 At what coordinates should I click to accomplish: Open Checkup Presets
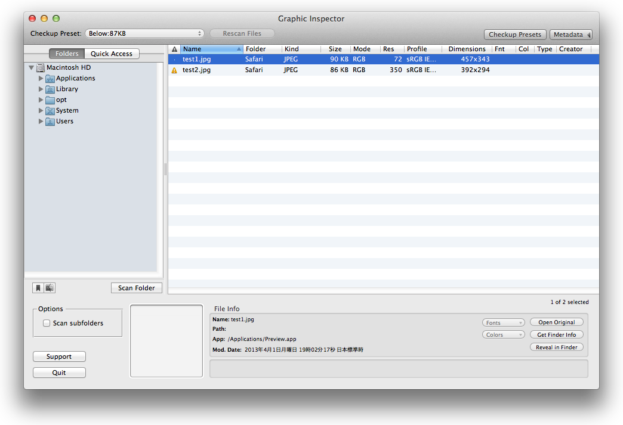(515, 35)
